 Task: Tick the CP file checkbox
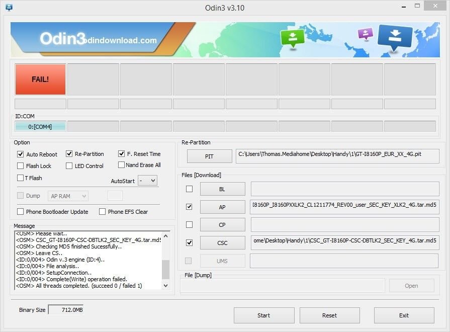pyautogui.click(x=189, y=224)
